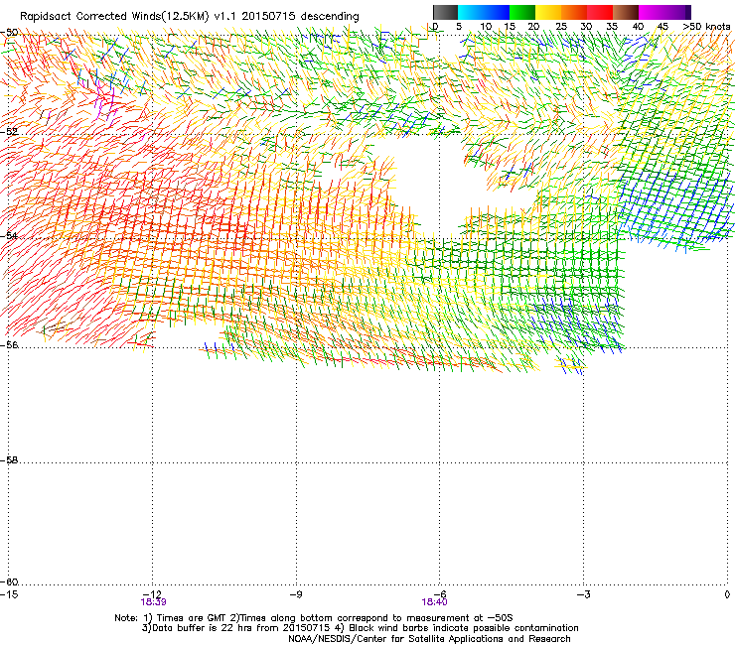Click the NOAA/NESDIS Center credit line
735x645 pixels.
click(x=429, y=639)
